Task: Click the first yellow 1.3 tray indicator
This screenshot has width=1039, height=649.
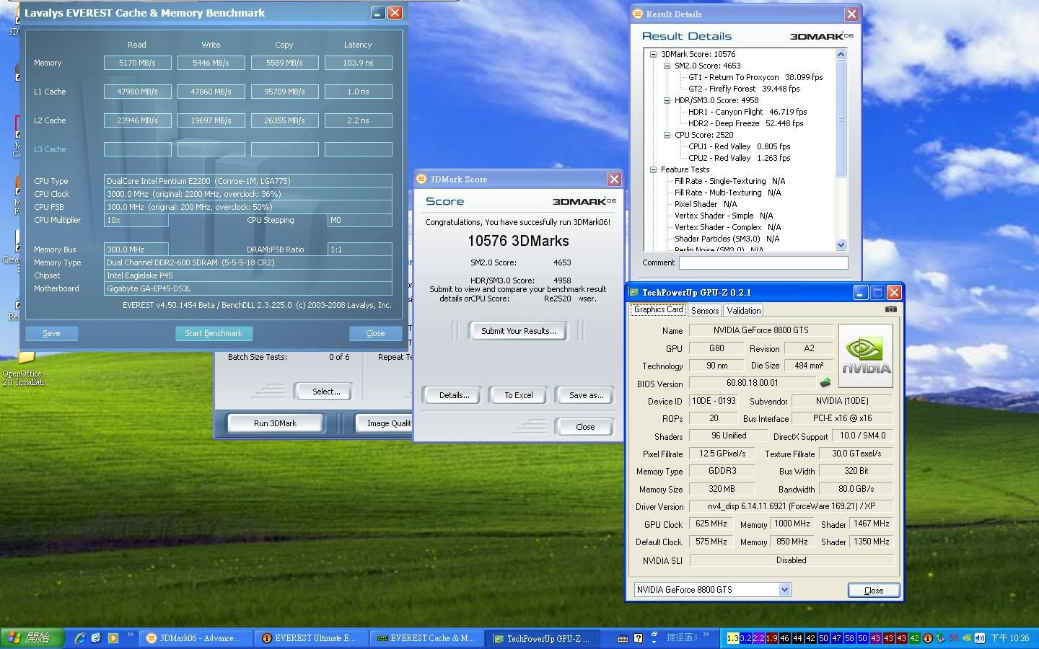Action: pyautogui.click(x=732, y=638)
